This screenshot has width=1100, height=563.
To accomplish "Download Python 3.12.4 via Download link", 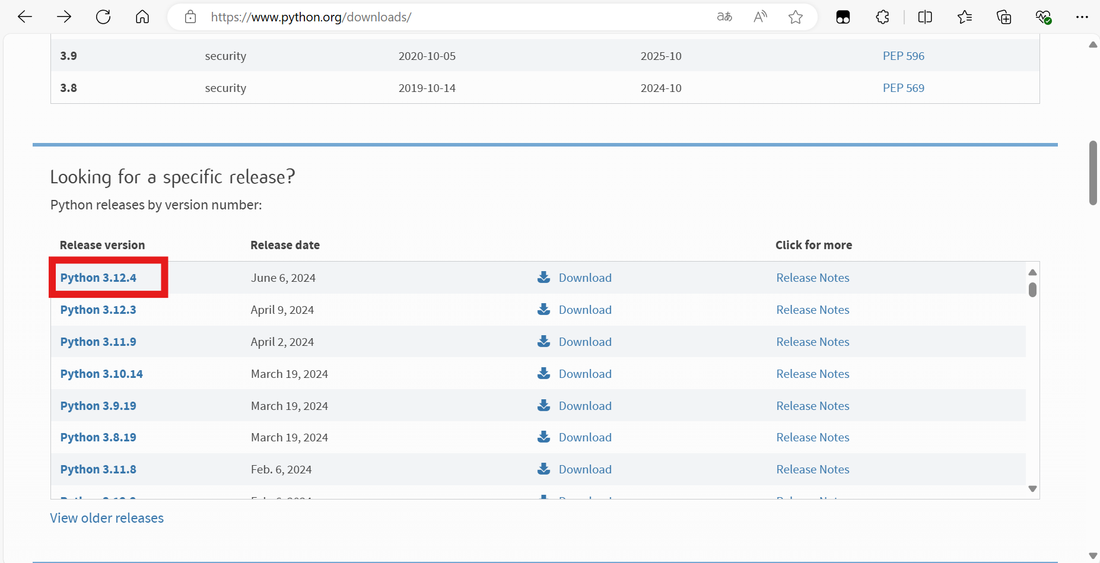I will (x=585, y=278).
